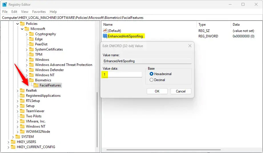
Task: Open the Edit menu
Action: tap(14, 12)
